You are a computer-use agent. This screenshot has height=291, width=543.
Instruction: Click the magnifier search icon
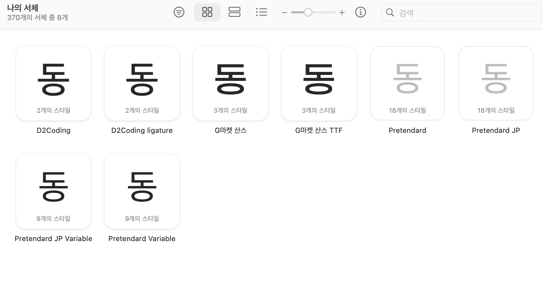(x=390, y=13)
